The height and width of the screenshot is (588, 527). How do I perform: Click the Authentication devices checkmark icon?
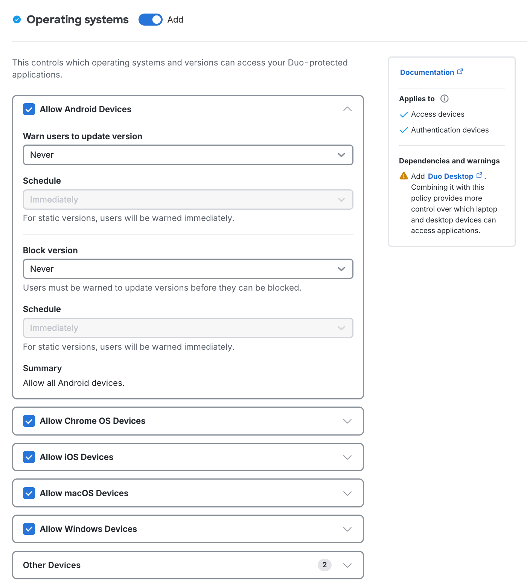pyautogui.click(x=404, y=130)
